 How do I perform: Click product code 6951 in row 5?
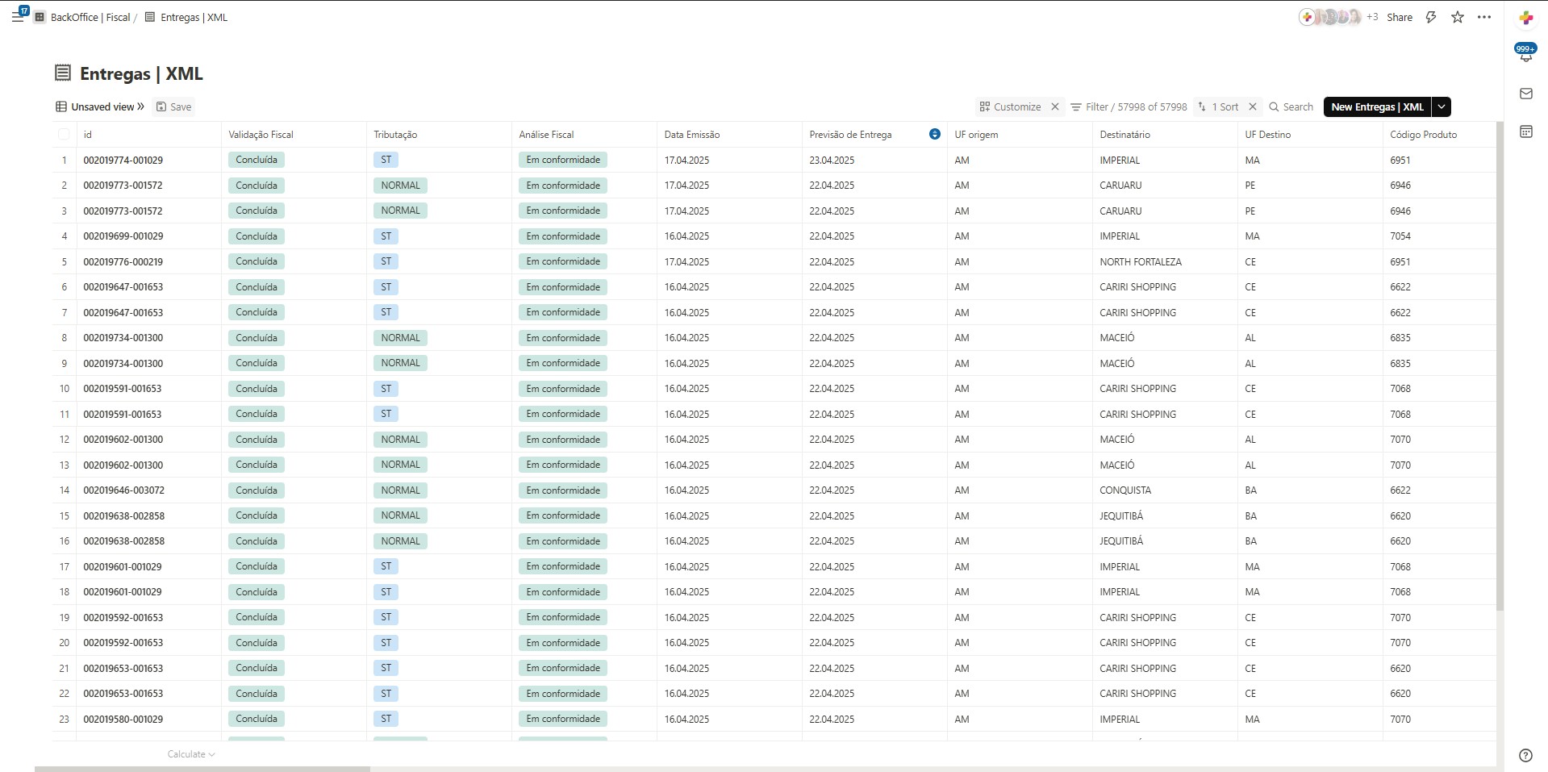tap(1439, 261)
